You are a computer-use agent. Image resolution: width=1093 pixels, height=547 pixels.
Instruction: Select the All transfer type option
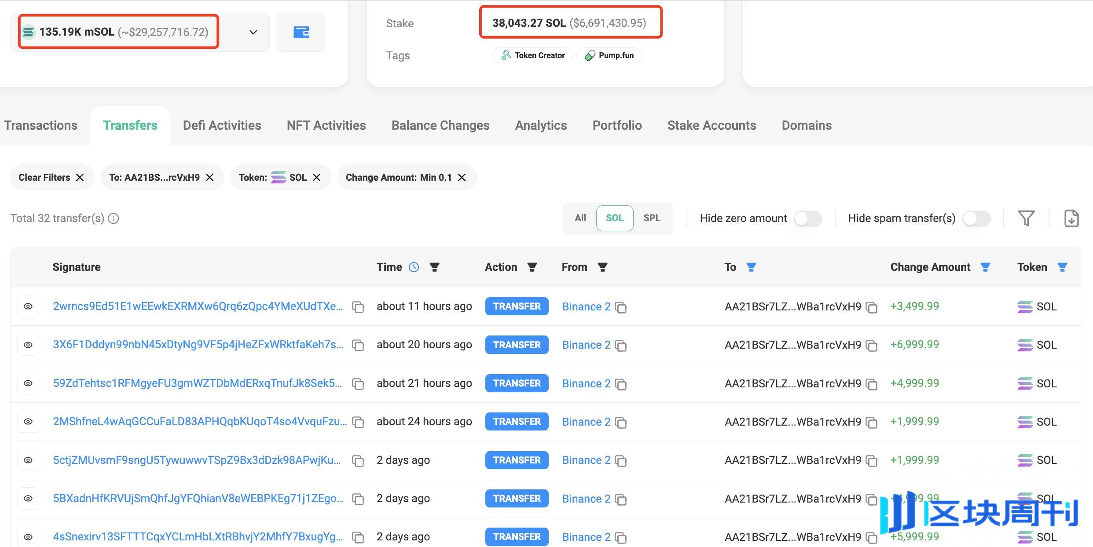[580, 218]
